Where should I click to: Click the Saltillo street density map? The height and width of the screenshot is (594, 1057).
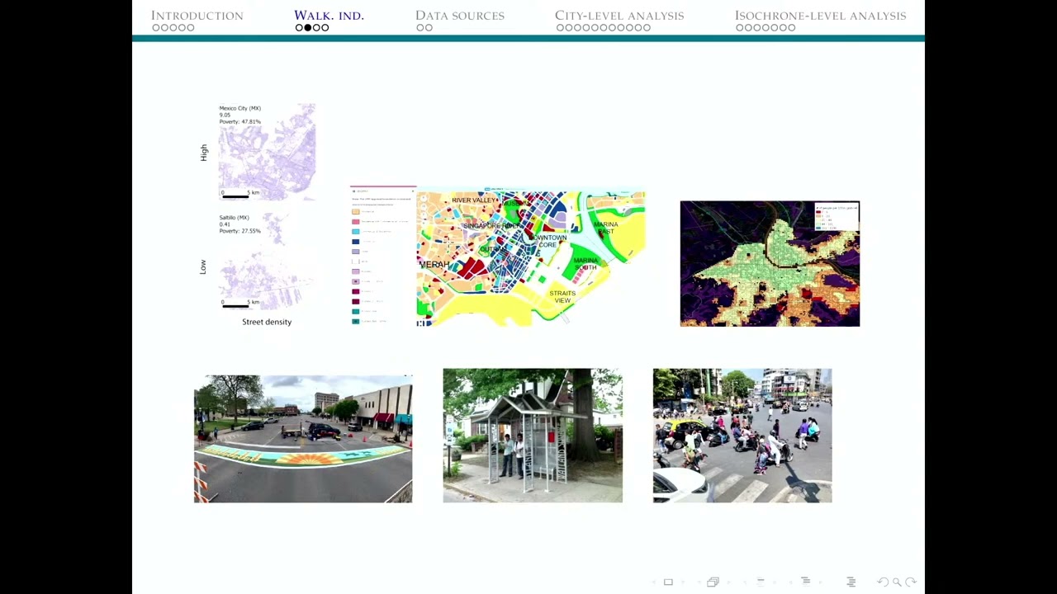coord(267,261)
